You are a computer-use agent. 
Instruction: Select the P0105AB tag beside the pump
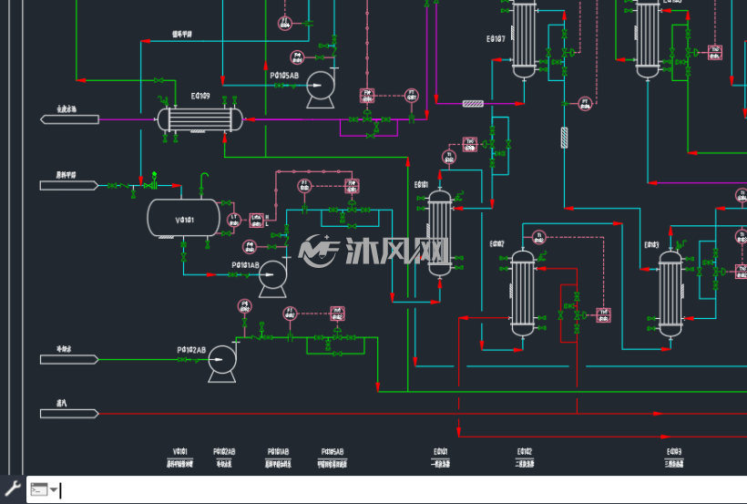click(x=284, y=76)
